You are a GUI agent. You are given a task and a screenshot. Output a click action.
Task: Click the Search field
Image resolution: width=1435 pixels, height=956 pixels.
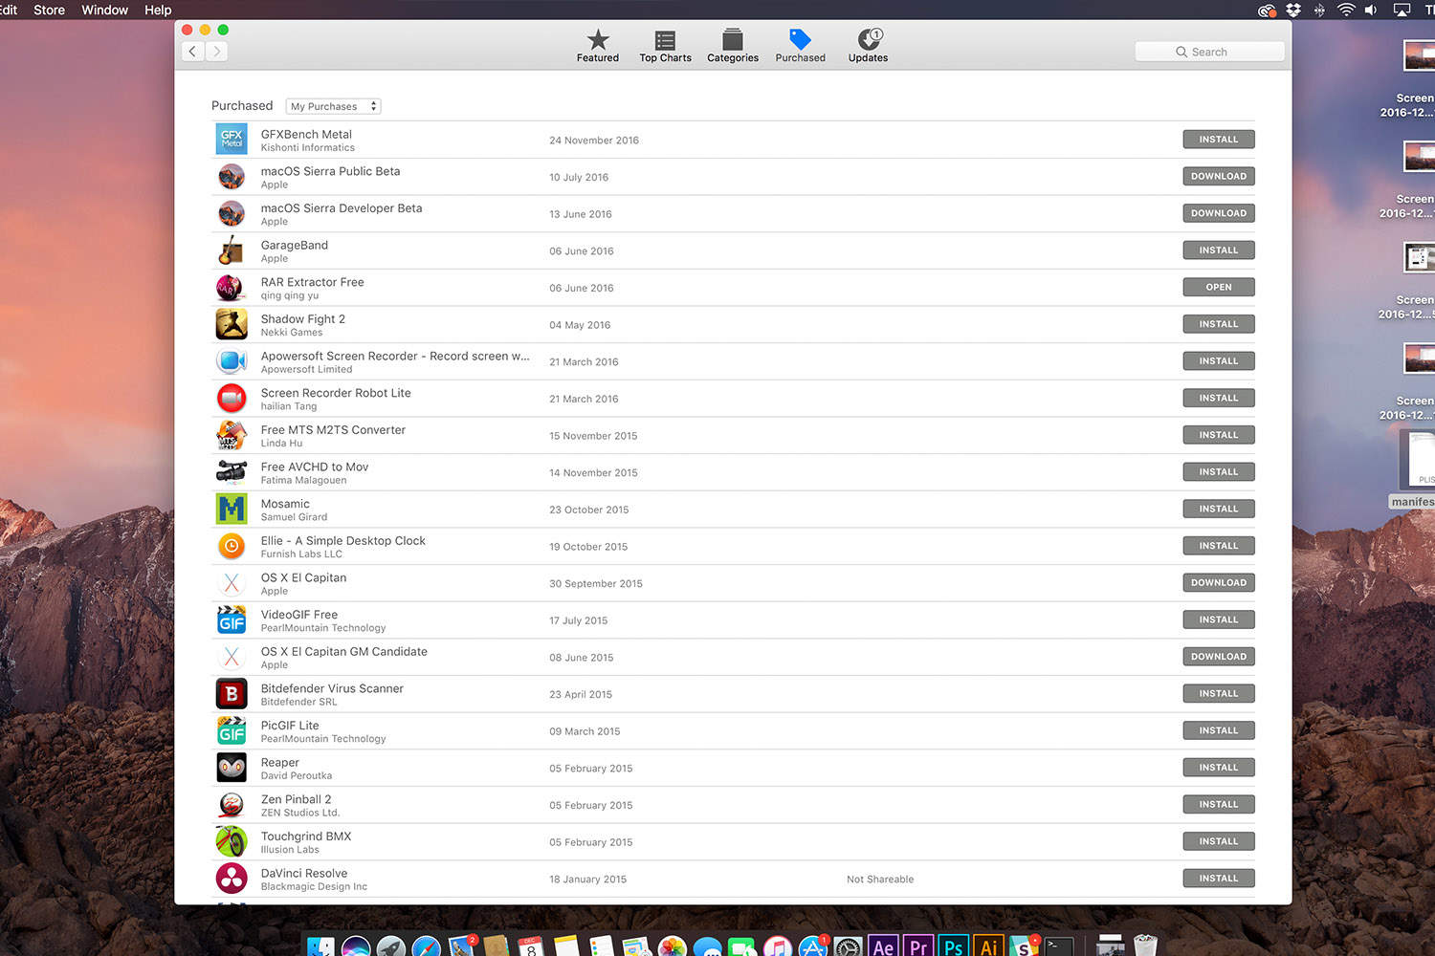pos(1209,52)
